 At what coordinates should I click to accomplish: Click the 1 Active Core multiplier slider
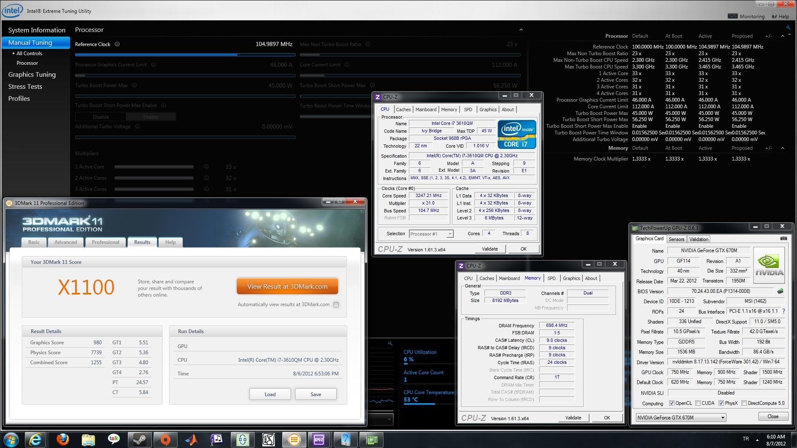154,167
